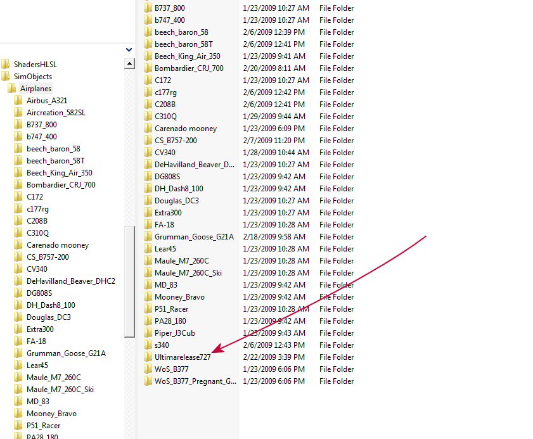Click the folder icon beside Ultimarelease727 in file list
The image size is (533, 439).
(x=148, y=357)
